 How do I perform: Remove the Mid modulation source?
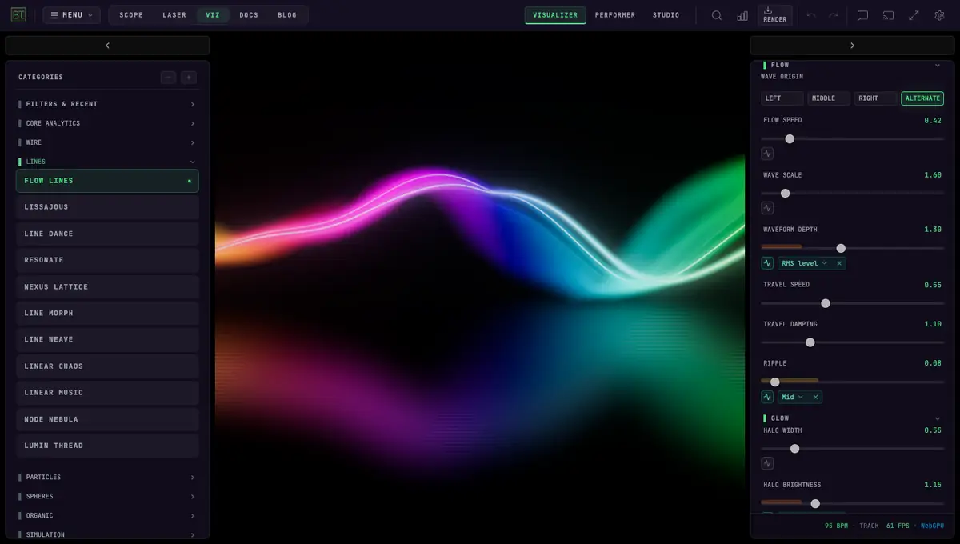[816, 397]
